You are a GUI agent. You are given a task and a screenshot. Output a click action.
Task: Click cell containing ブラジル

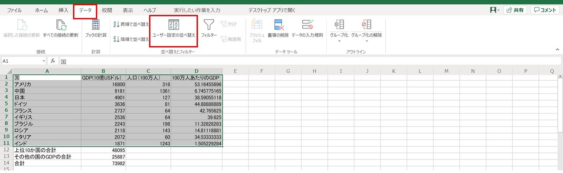pos(47,123)
